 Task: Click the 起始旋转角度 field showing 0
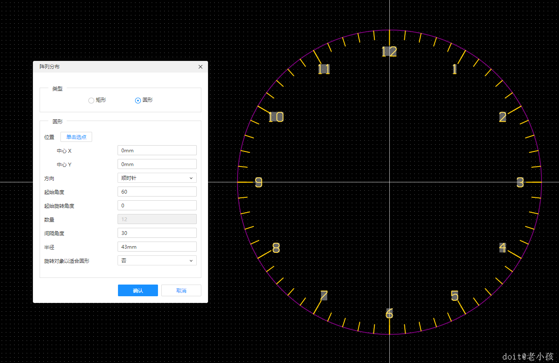[x=157, y=205]
